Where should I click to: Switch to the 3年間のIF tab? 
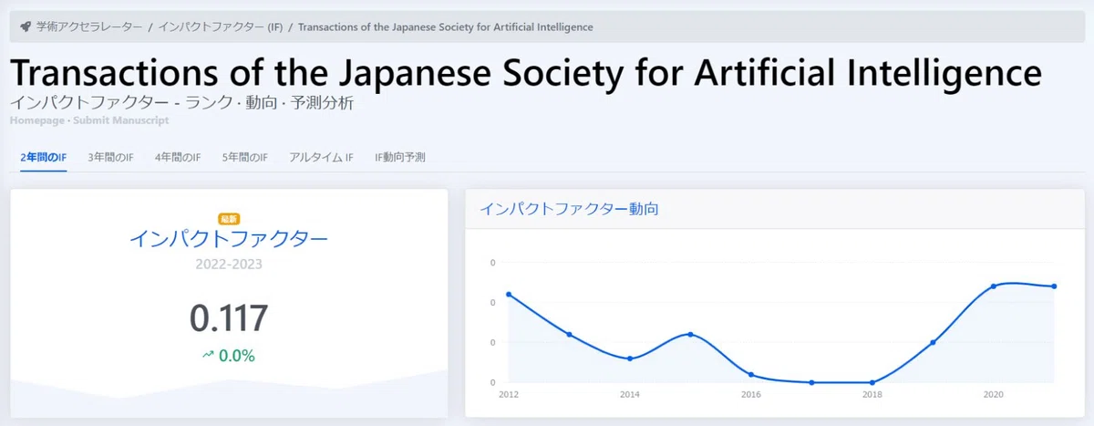110,157
